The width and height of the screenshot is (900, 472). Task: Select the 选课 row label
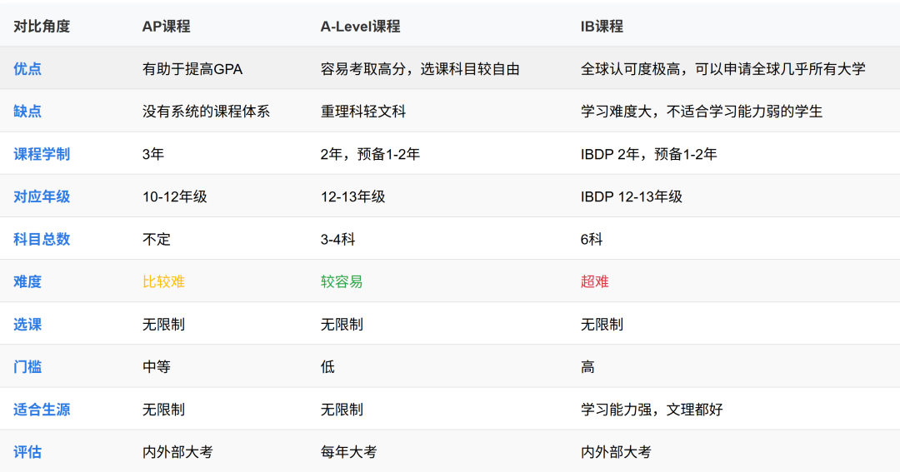click(x=27, y=325)
